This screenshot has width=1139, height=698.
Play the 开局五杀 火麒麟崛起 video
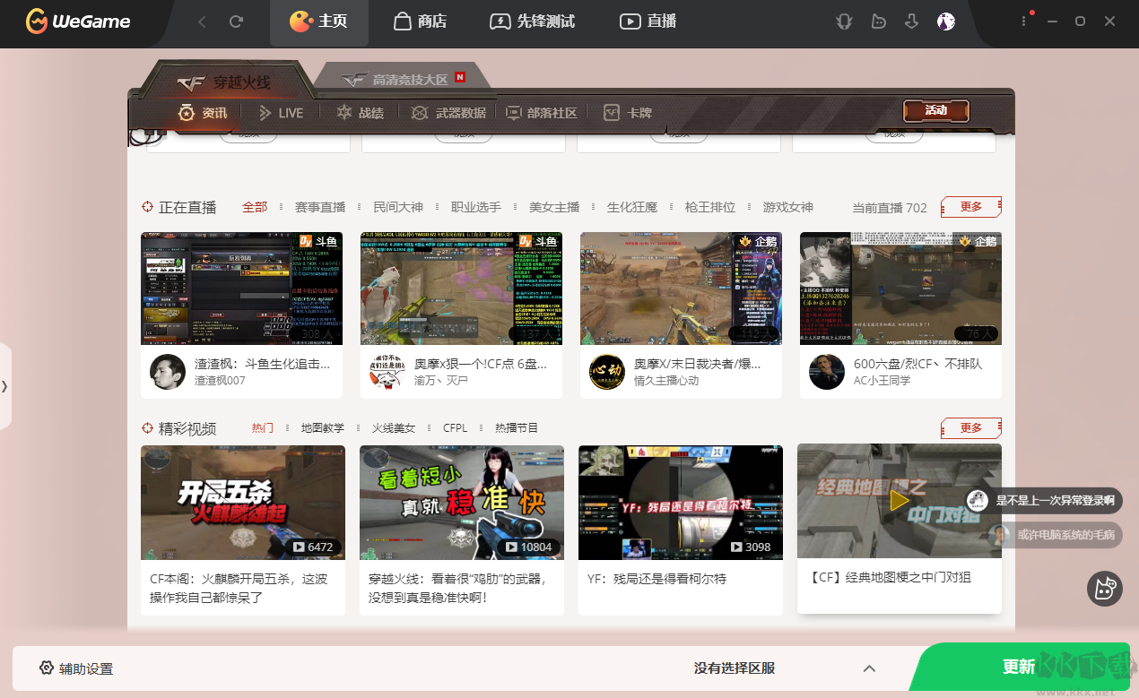(x=243, y=503)
